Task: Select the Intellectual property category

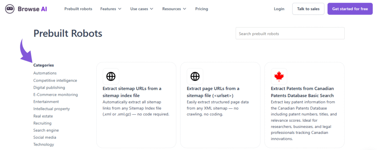Action: [52, 109]
